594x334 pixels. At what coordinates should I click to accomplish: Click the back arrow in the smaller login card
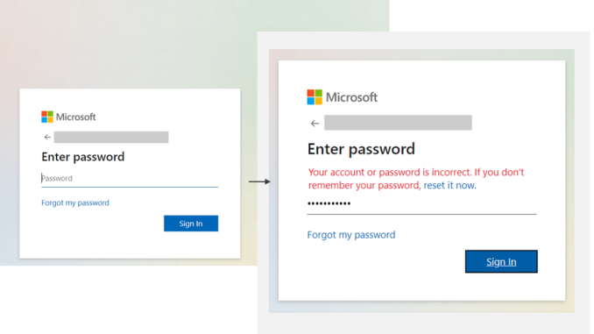pos(47,138)
